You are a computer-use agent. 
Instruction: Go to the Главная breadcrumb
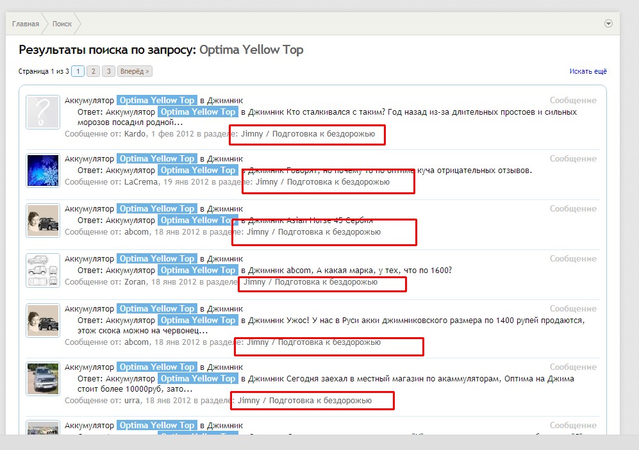pos(26,24)
